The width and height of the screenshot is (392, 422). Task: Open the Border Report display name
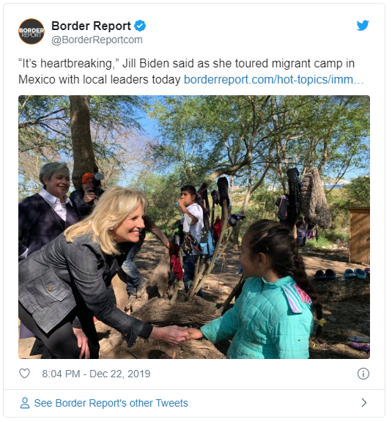coord(91,26)
